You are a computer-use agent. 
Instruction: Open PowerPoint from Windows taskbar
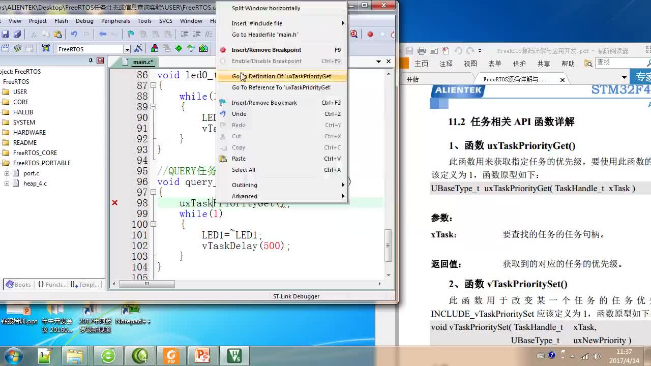pos(202,355)
